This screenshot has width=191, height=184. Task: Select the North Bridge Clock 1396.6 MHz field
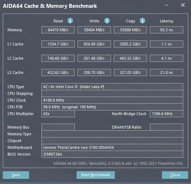pos(167,114)
